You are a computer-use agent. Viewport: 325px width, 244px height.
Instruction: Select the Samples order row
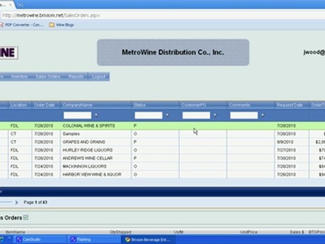point(162,134)
